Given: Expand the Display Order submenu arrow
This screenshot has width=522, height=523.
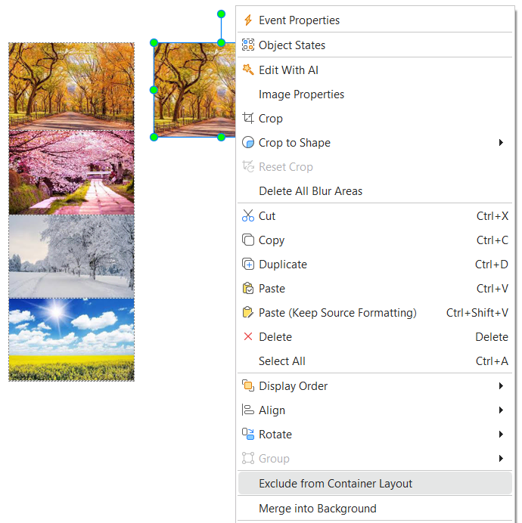Looking at the screenshot, I should click(x=501, y=386).
